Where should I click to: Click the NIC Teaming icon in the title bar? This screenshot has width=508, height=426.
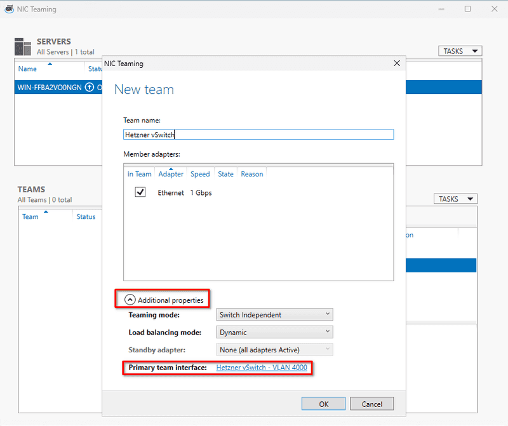(9, 9)
